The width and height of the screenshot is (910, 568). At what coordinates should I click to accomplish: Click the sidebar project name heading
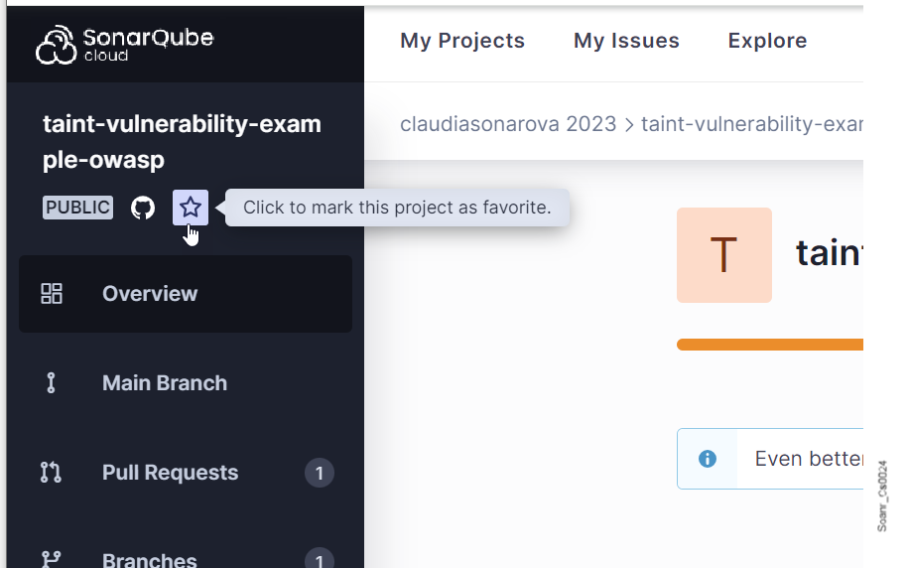(x=182, y=142)
